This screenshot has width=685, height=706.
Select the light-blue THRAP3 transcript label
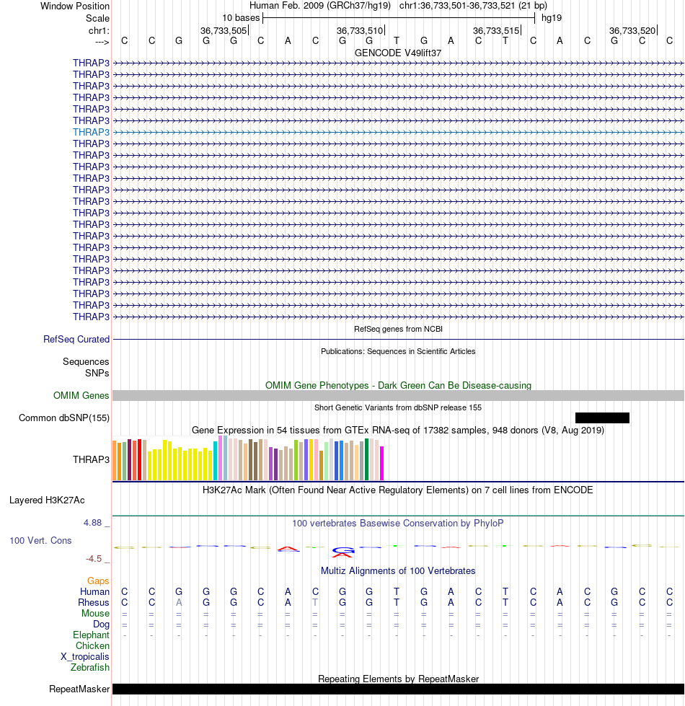pos(92,133)
